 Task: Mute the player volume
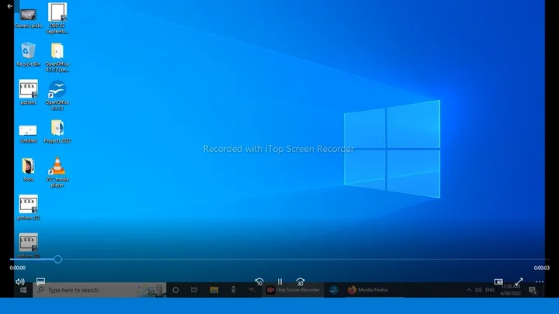coord(20,281)
